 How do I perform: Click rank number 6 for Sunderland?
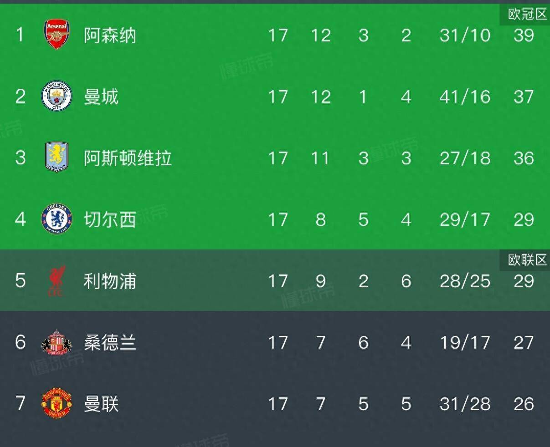coord(21,342)
